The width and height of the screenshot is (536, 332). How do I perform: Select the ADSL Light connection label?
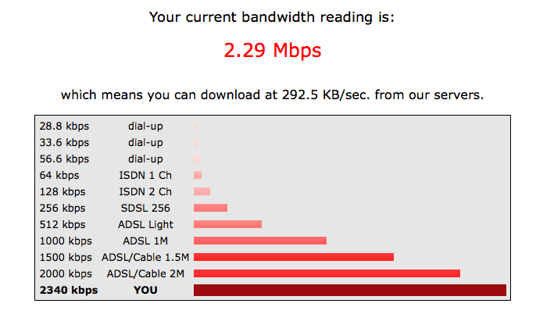click(145, 224)
